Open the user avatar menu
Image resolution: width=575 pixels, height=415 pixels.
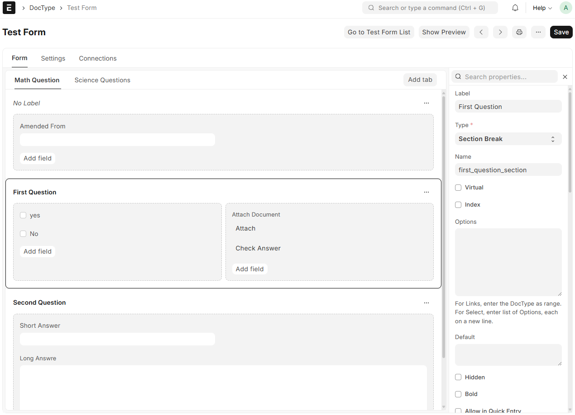click(565, 8)
